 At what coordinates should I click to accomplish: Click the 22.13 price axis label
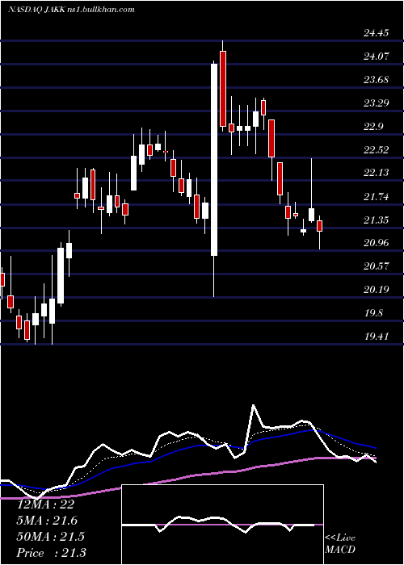(377, 173)
